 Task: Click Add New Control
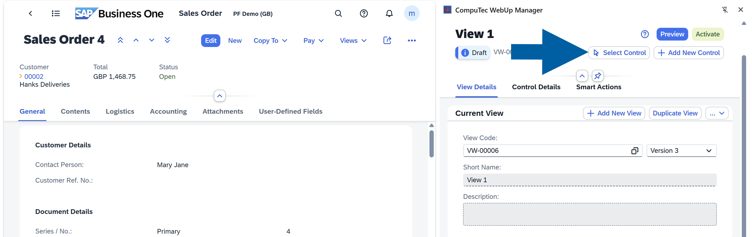688,53
